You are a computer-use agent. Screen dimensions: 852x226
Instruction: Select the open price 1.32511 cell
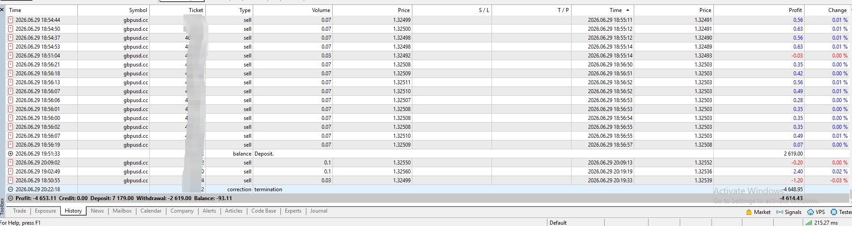click(402, 82)
